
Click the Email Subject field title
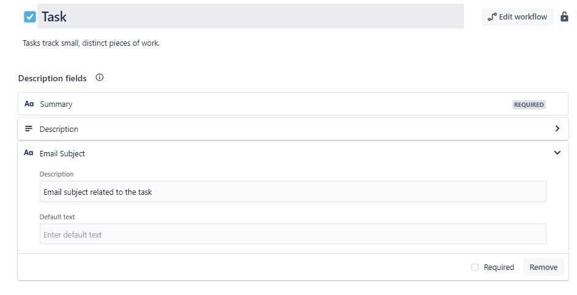point(62,154)
